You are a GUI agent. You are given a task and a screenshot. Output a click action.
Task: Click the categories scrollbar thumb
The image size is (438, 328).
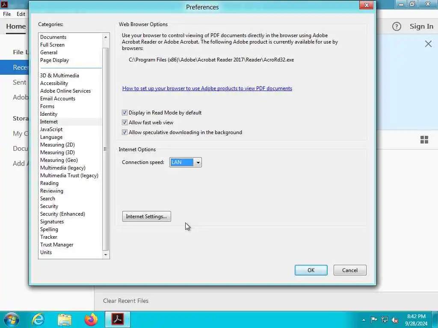105,149
